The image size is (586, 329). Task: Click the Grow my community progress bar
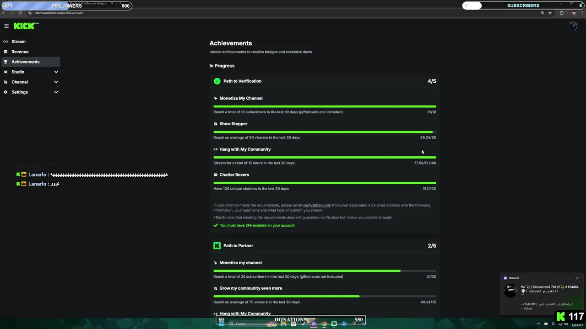325,297
